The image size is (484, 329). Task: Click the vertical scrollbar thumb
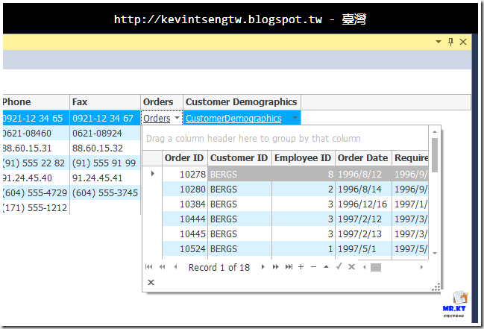point(435,155)
